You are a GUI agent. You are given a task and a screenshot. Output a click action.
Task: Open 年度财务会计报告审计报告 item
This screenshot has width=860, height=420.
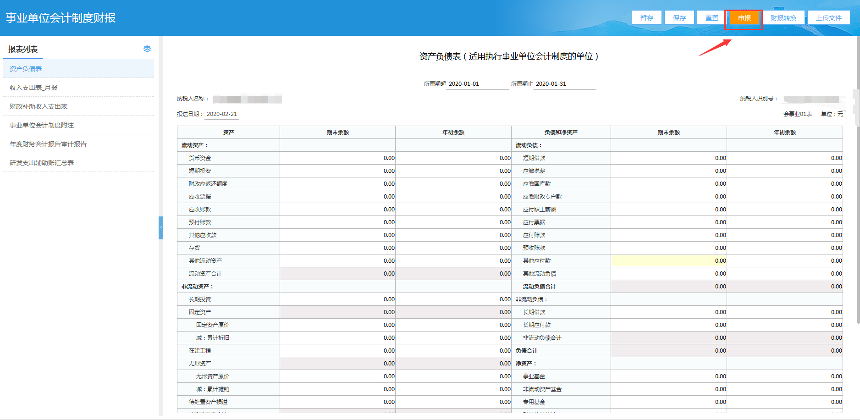48,144
